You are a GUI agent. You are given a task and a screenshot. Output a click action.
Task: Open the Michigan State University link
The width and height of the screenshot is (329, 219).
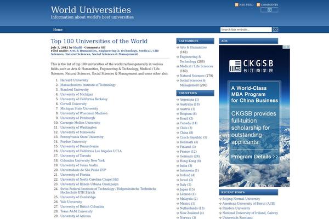click(79, 108)
